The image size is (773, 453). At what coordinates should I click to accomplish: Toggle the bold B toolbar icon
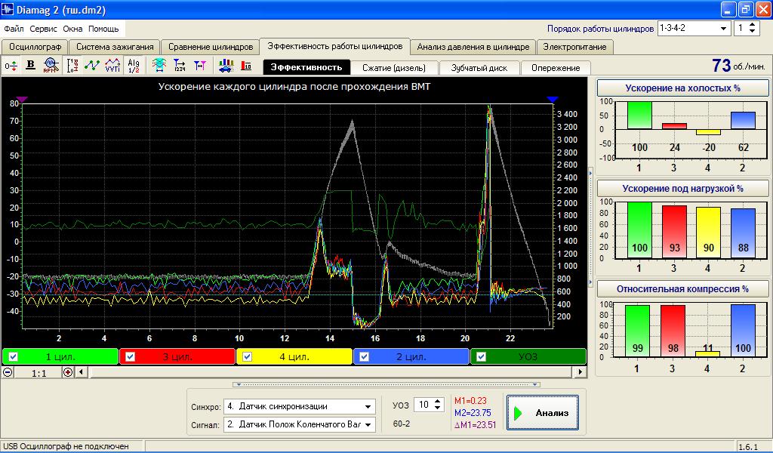pyautogui.click(x=30, y=65)
